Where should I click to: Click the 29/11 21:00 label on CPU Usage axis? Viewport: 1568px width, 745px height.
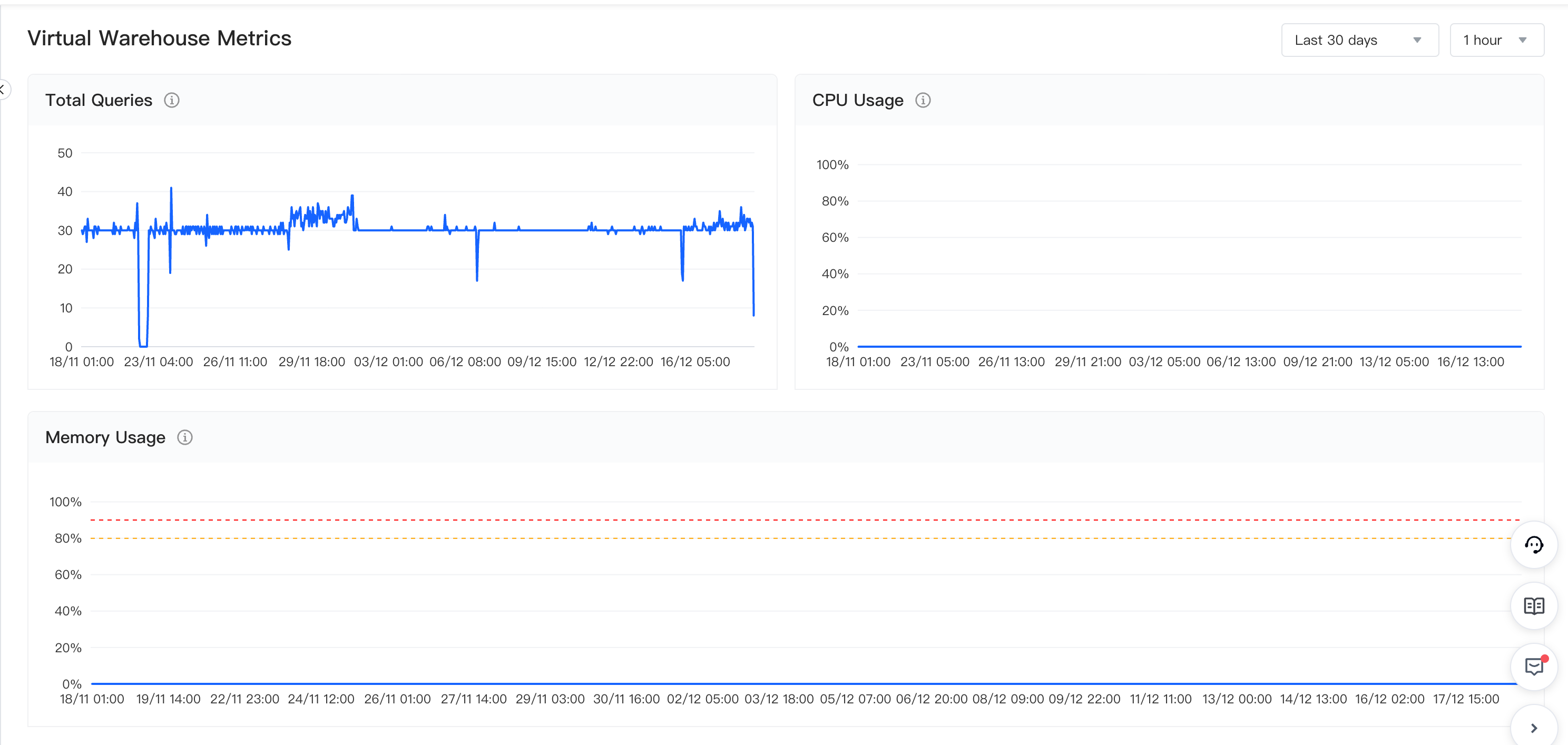point(1087,362)
